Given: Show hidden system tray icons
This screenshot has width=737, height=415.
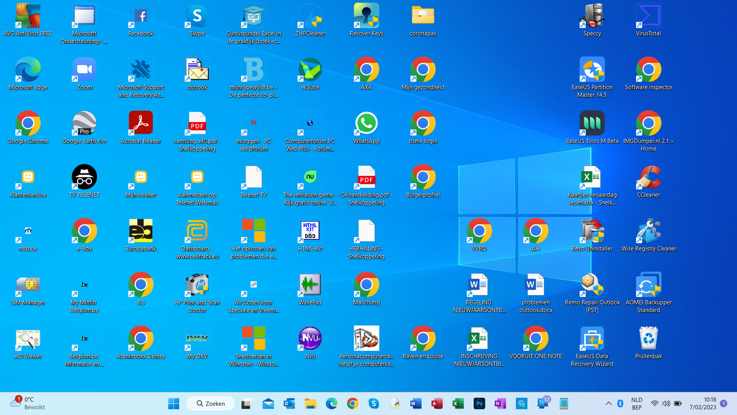Looking at the screenshot, I should tap(609, 403).
